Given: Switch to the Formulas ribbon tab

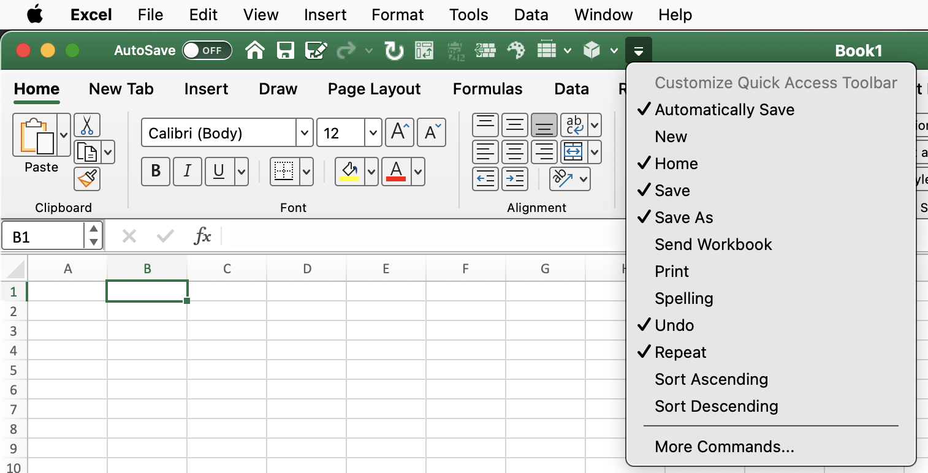Looking at the screenshot, I should [x=488, y=89].
